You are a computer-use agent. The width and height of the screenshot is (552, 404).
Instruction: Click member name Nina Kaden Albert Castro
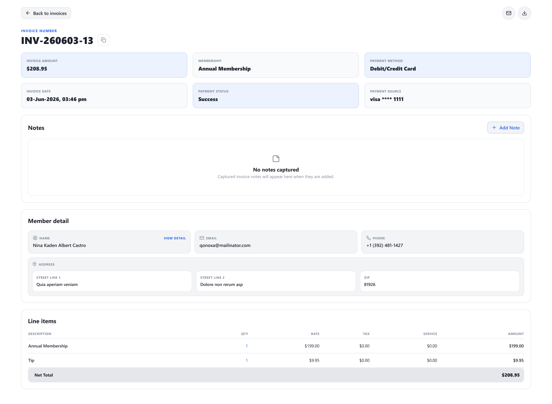click(x=59, y=245)
